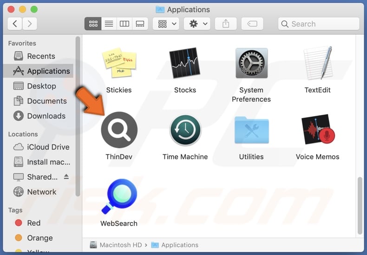The width and height of the screenshot is (367, 255).
Task: Eject the Shared disk in sidebar
Action: pos(66,177)
